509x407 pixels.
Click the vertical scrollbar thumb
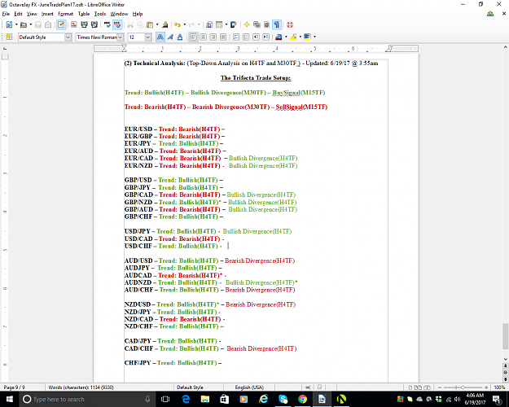click(505, 336)
